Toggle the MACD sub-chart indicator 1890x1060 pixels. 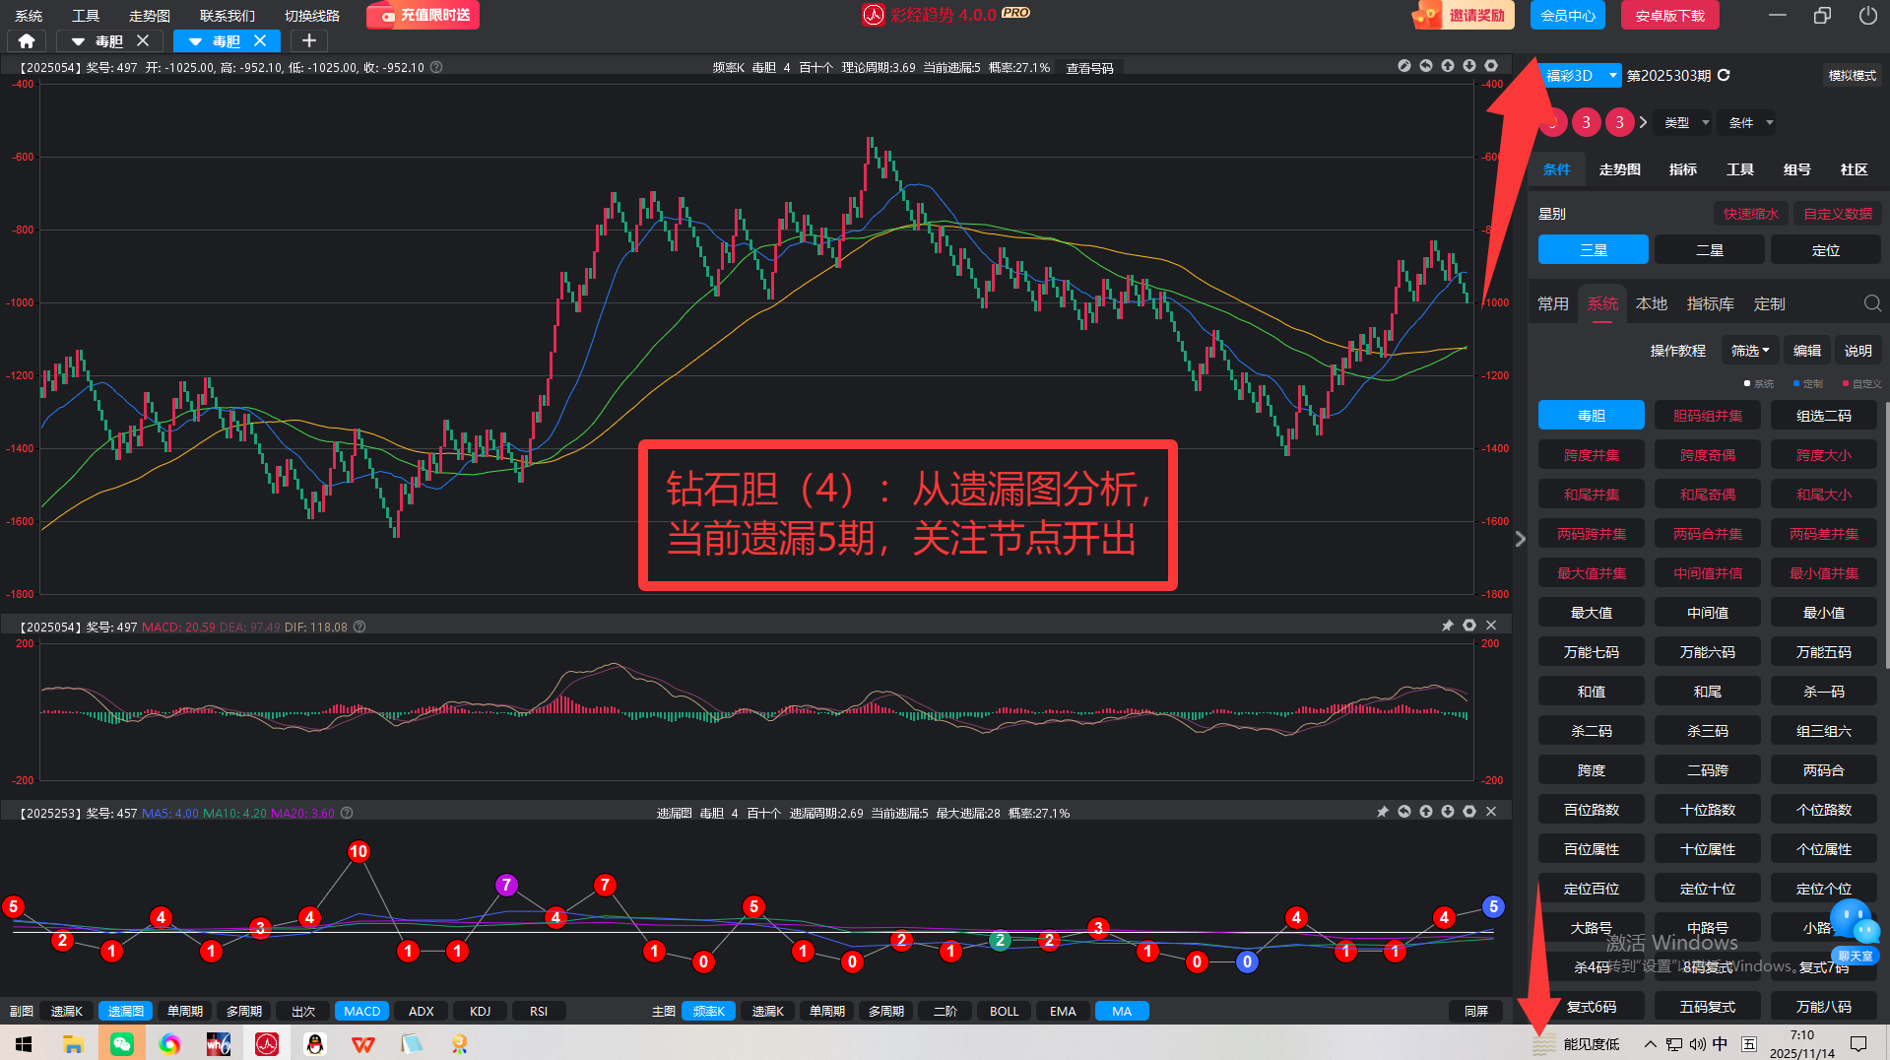361,1011
